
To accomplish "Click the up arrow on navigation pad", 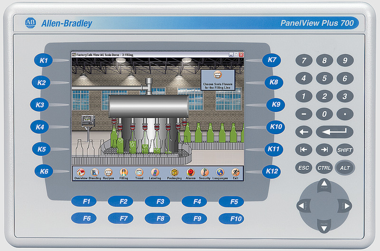I will click(324, 185).
